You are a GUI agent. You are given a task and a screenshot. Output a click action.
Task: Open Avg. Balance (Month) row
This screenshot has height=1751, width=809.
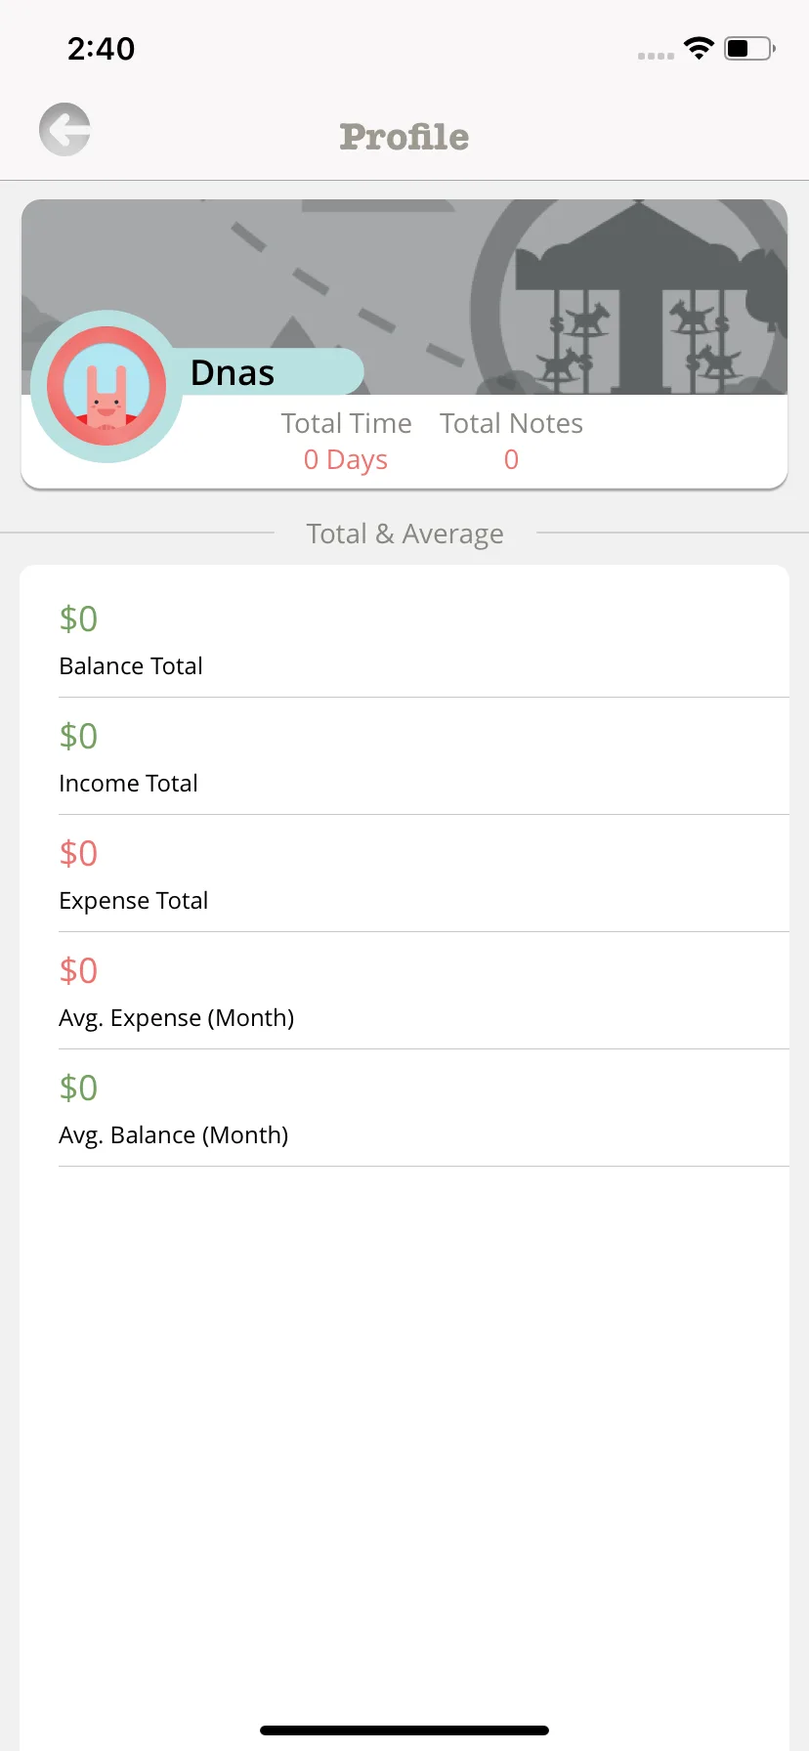pos(424,1108)
